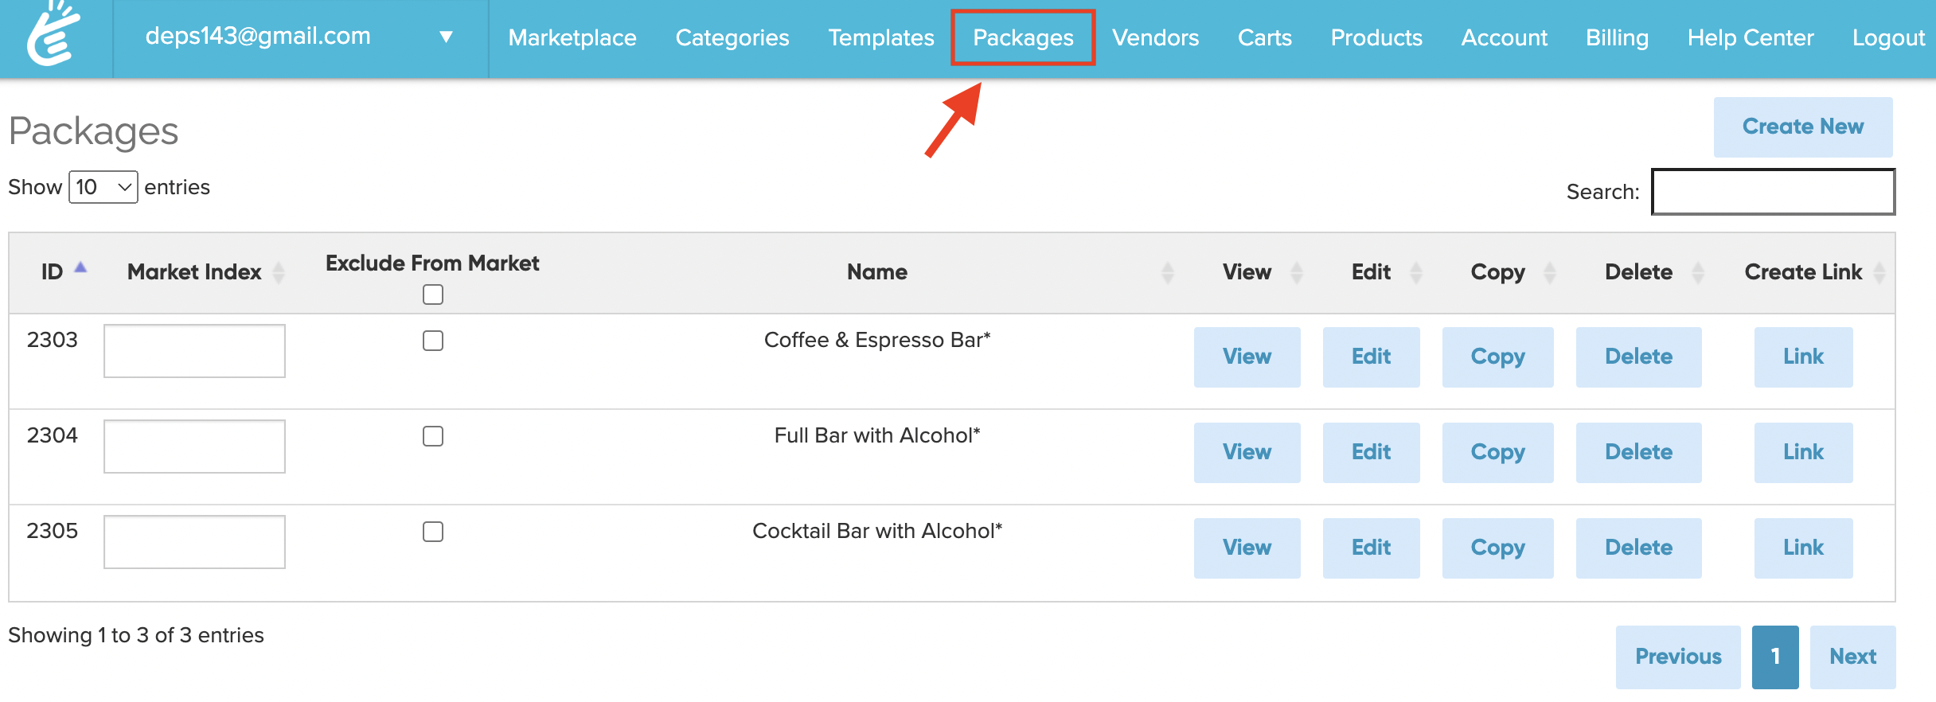Image resolution: width=1936 pixels, height=702 pixels.
Task: Open the show entries count dropdown
Action: tap(103, 188)
